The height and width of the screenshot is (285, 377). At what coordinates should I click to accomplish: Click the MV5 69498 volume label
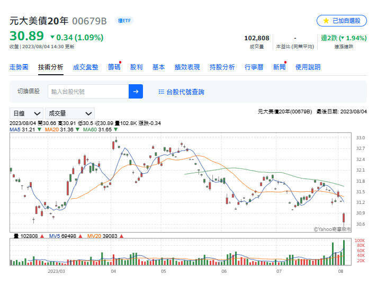point(66,236)
